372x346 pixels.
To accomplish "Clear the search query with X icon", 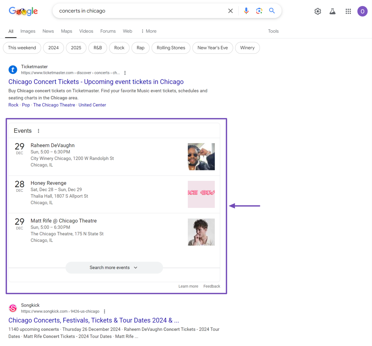I will [x=230, y=11].
